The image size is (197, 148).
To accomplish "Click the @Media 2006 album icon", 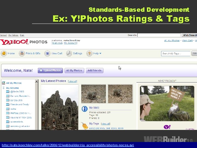I will [8, 92].
